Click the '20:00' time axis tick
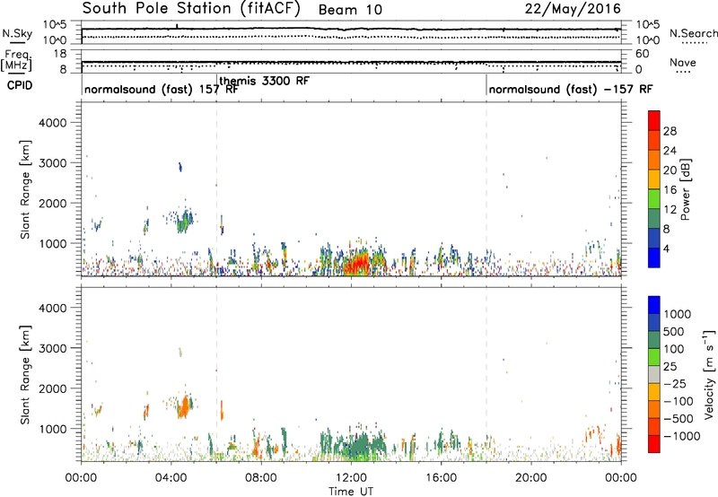 pyautogui.click(x=530, y=478)
